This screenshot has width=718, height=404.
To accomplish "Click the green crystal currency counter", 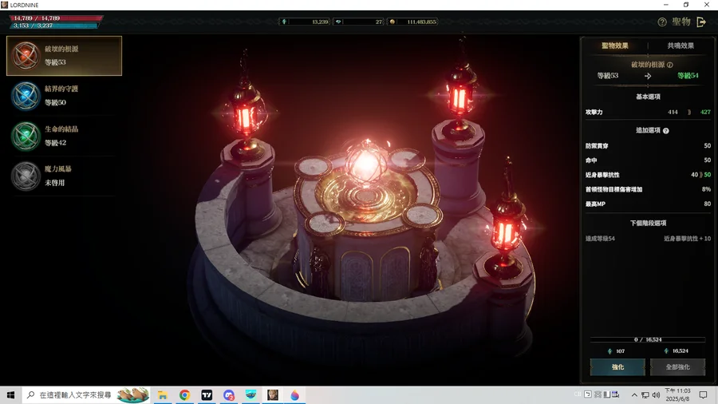I will pyautogui.click(x=304, y=22).
